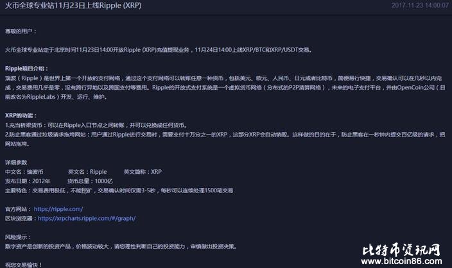Click the 详细参数 heading
The width and height of the screenshot is (452, 268).
17,163
